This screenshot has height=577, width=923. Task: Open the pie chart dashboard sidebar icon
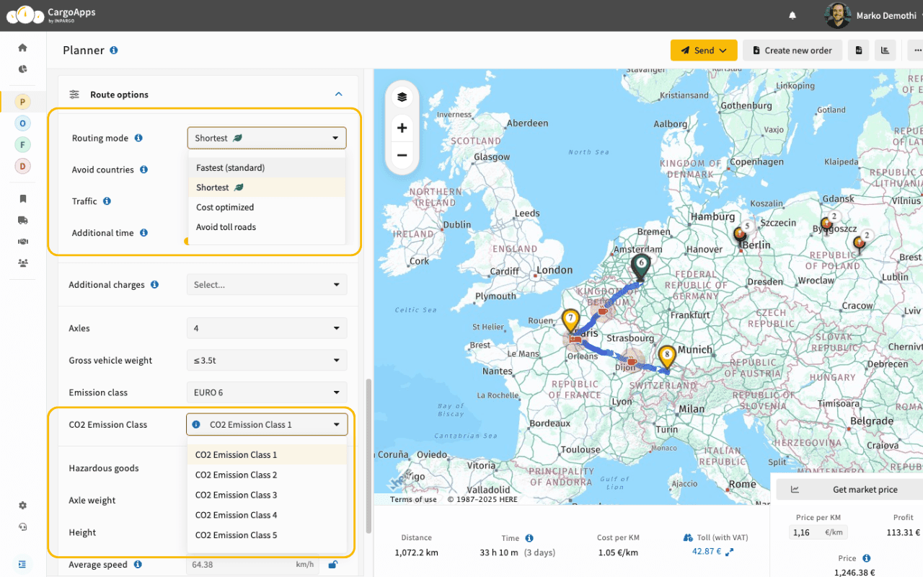(x=22, y=69)
